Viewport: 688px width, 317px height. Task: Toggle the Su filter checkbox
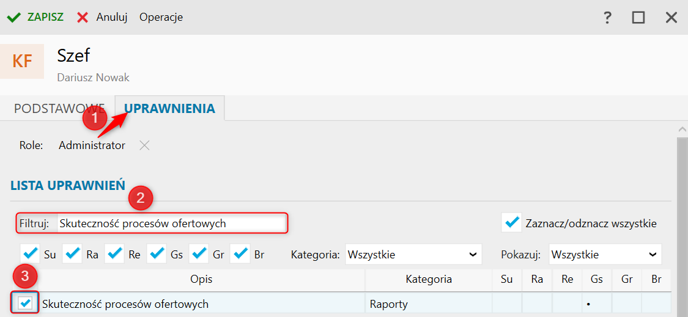(x=30, y=253)
